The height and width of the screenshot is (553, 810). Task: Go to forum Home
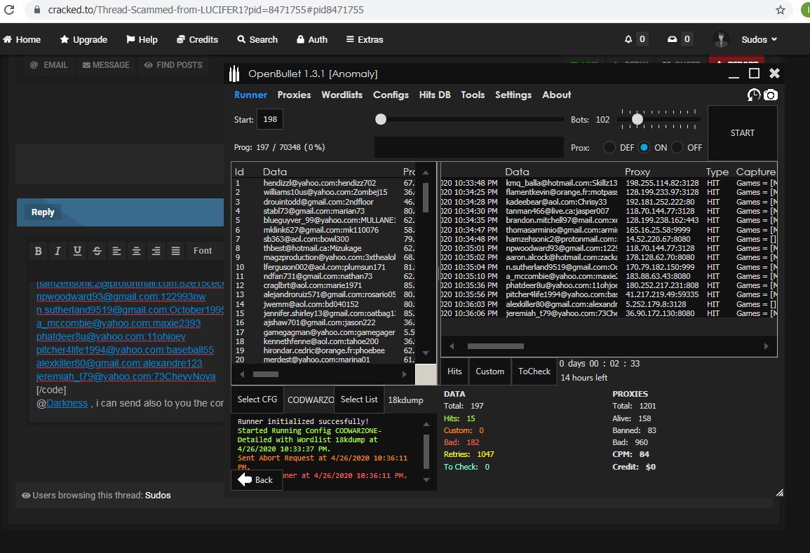point(22,39)
